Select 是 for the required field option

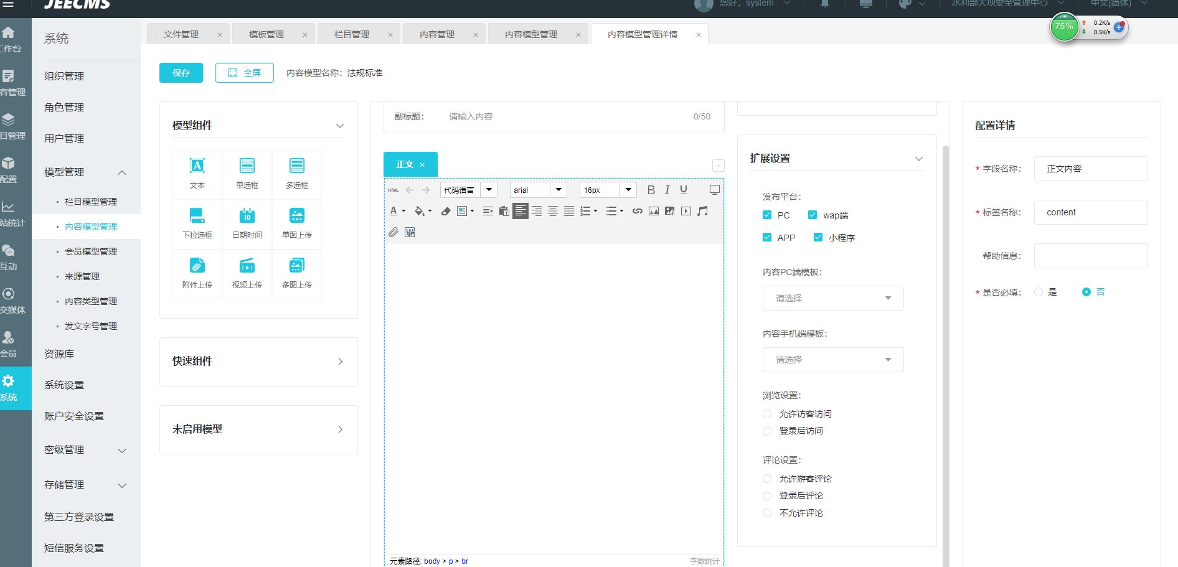coord(1039,292)
